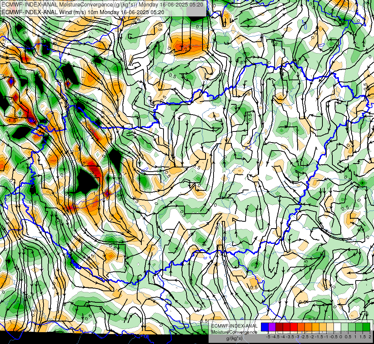
Task: Click the pale peach swatch between -1 and -0.5
Action: pos(330,327)
